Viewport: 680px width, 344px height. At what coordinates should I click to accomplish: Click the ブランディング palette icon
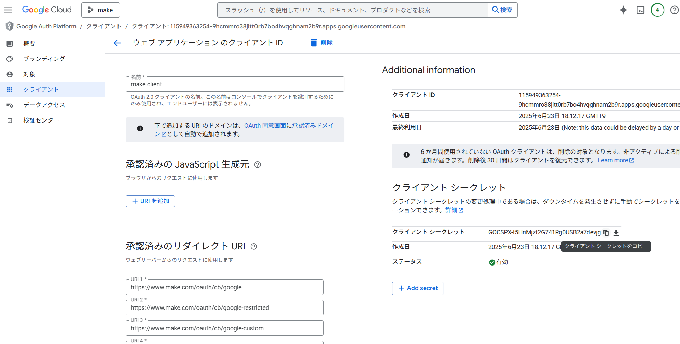(10, 59)
